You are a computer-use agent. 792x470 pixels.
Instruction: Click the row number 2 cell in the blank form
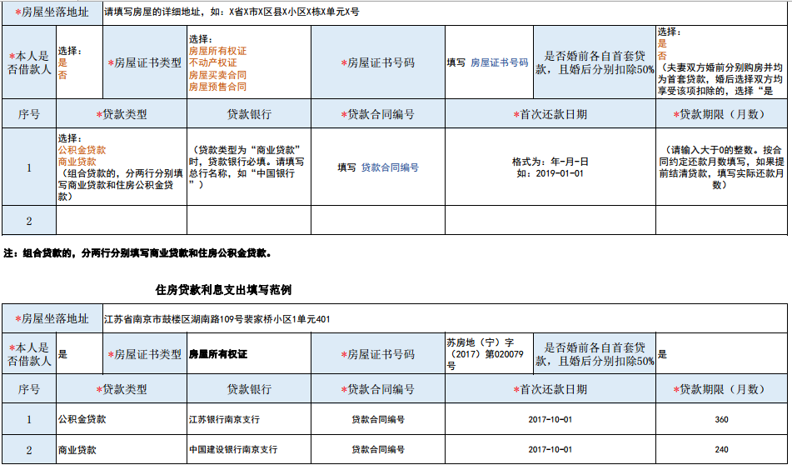(x=29, y=221)
